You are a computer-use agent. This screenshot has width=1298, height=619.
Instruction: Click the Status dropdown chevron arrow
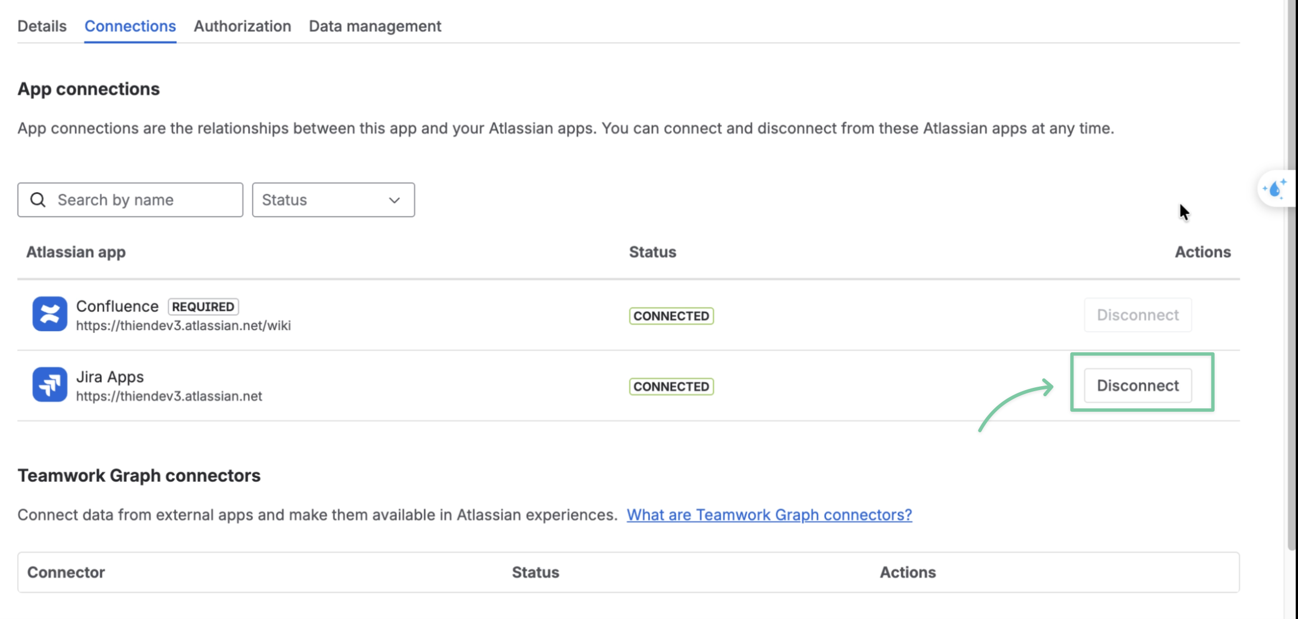(395, 200)
